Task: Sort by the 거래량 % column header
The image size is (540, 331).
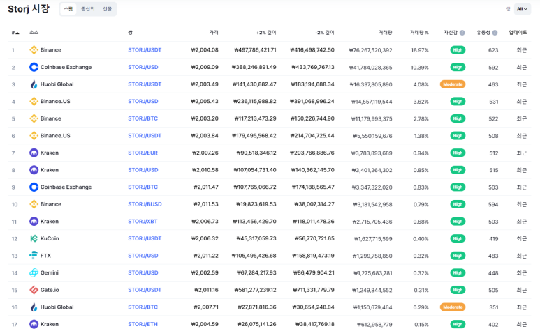Action: 419,33
